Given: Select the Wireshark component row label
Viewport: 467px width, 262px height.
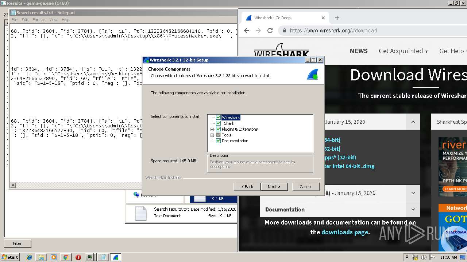Looking at the screenshot, I should coord(231,118).
